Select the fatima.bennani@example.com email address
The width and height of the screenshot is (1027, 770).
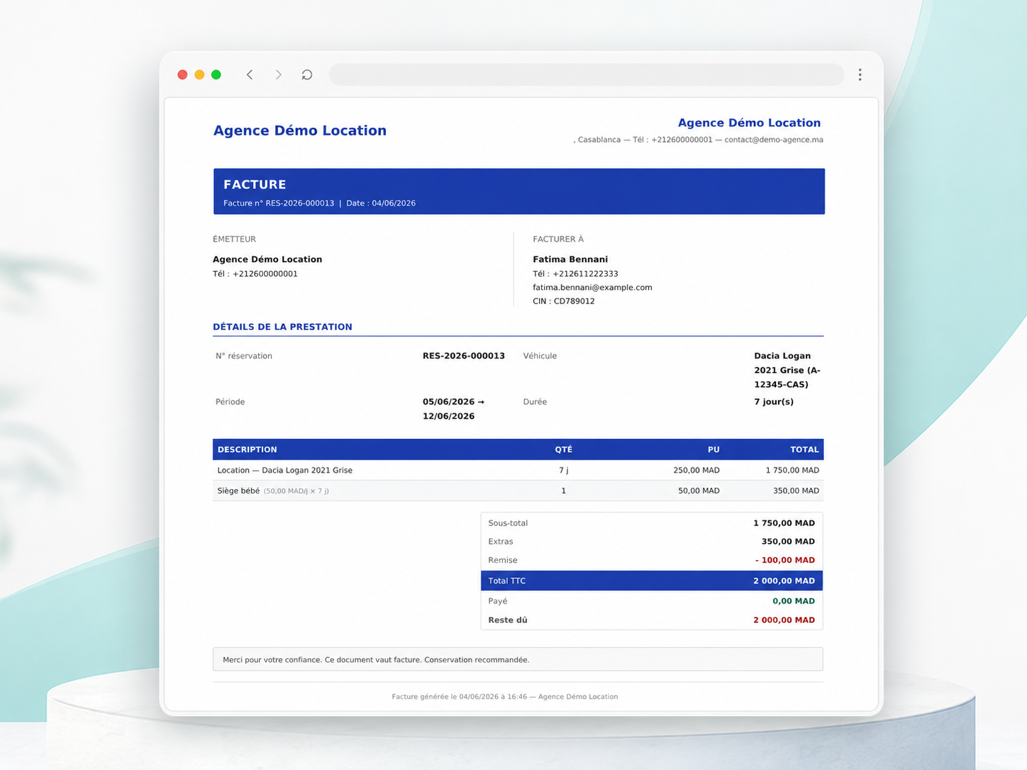592,287
